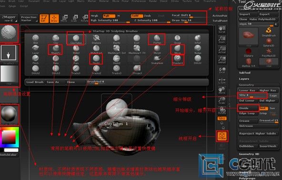The width and height of the screenshot is (282, 180).
Task: Choose the ZProject brush
Action: (x=137, y=70)
